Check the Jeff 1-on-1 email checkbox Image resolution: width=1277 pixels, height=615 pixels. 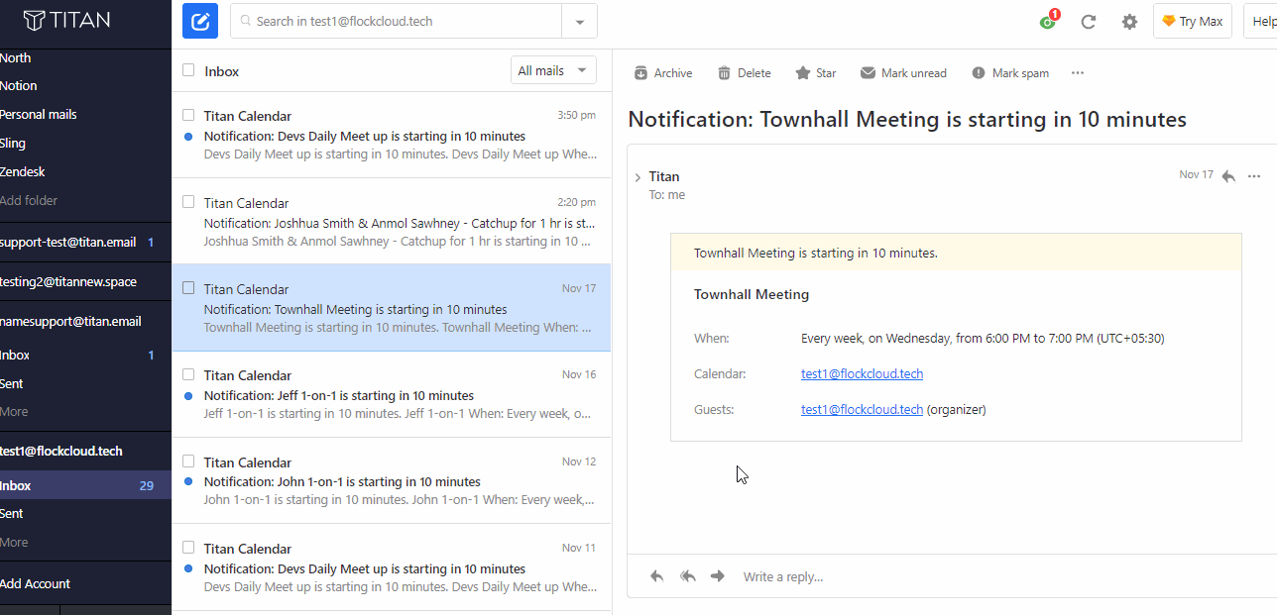[188, 374]
